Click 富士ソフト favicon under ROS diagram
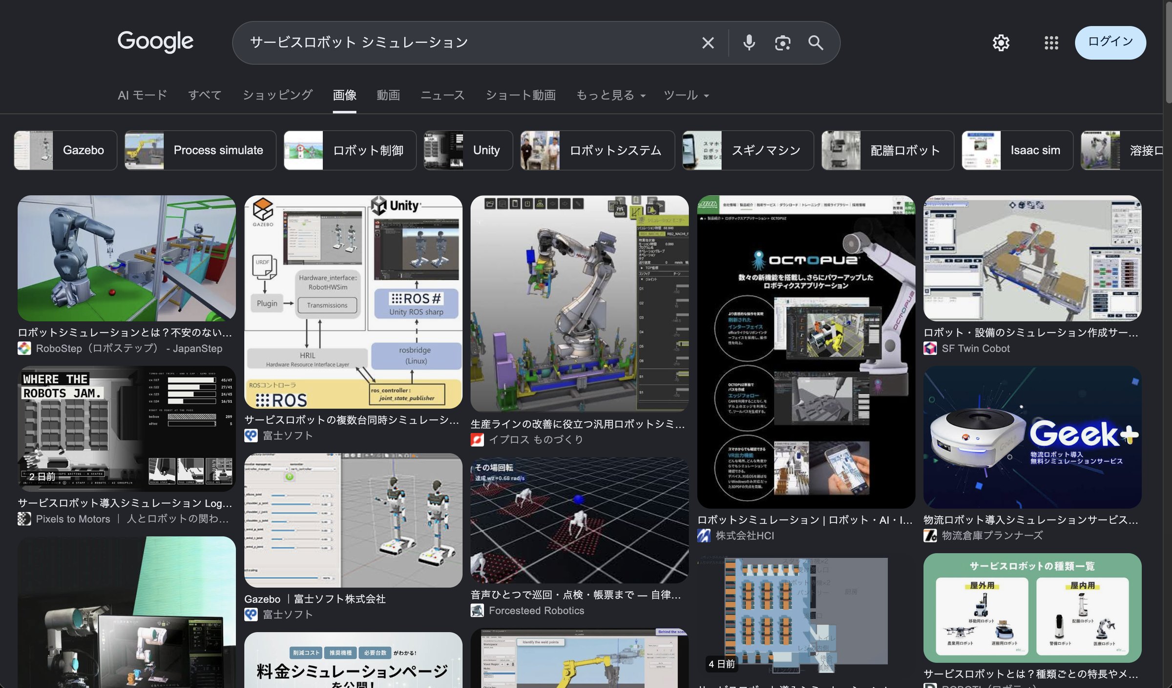Image resolution: width=1172 pixels, height=688 pixels. pos(251,435)
